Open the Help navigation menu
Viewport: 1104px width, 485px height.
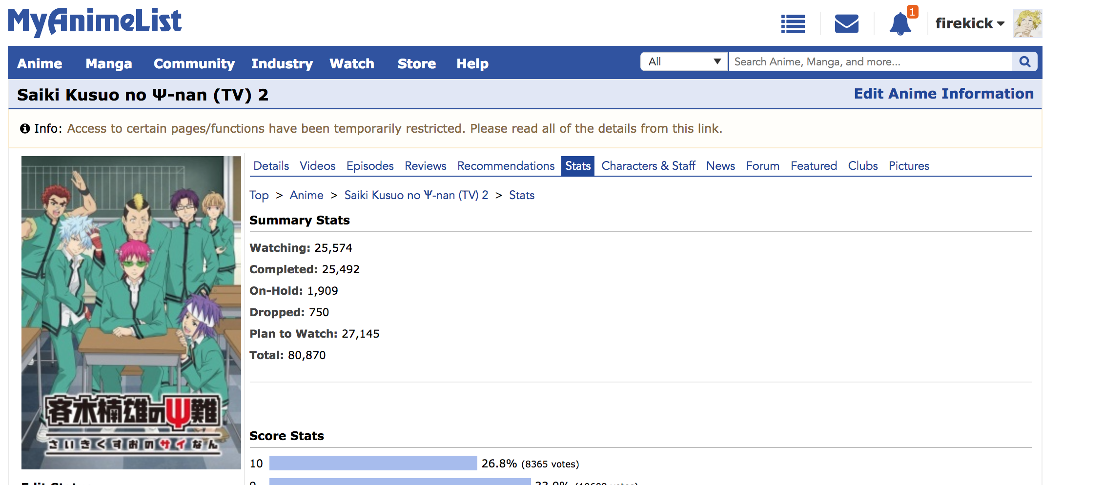(x=472, y=63)
